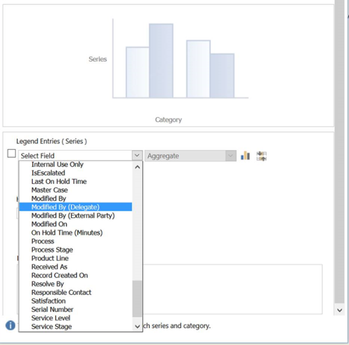Choose Modified By (External Party)
This screenshot has width=349, height=345.
[76, 216]
